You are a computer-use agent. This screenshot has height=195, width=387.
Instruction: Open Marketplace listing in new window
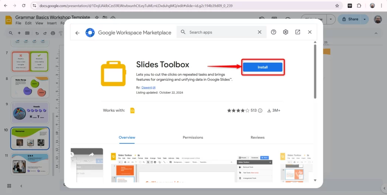[298, 32]
